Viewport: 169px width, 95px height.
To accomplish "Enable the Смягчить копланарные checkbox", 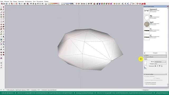I will pyautogui.click(x=145, y=84).
